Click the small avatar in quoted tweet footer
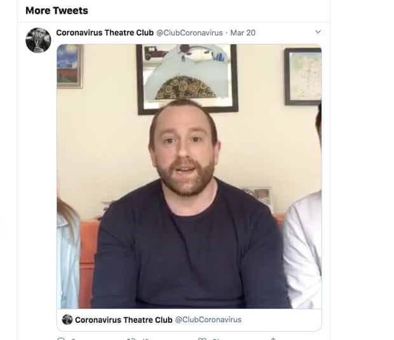 pyautogui.click(x=67, y=320)
